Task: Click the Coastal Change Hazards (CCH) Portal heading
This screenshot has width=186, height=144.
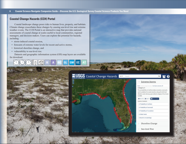Action: [x=32, y=19]
